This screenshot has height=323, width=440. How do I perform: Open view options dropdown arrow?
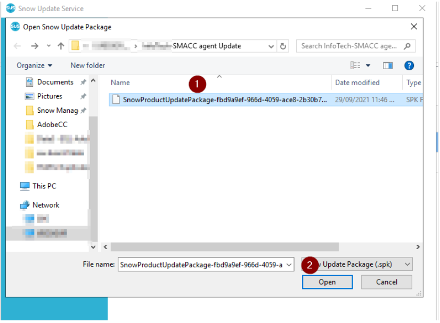point(368,66)
